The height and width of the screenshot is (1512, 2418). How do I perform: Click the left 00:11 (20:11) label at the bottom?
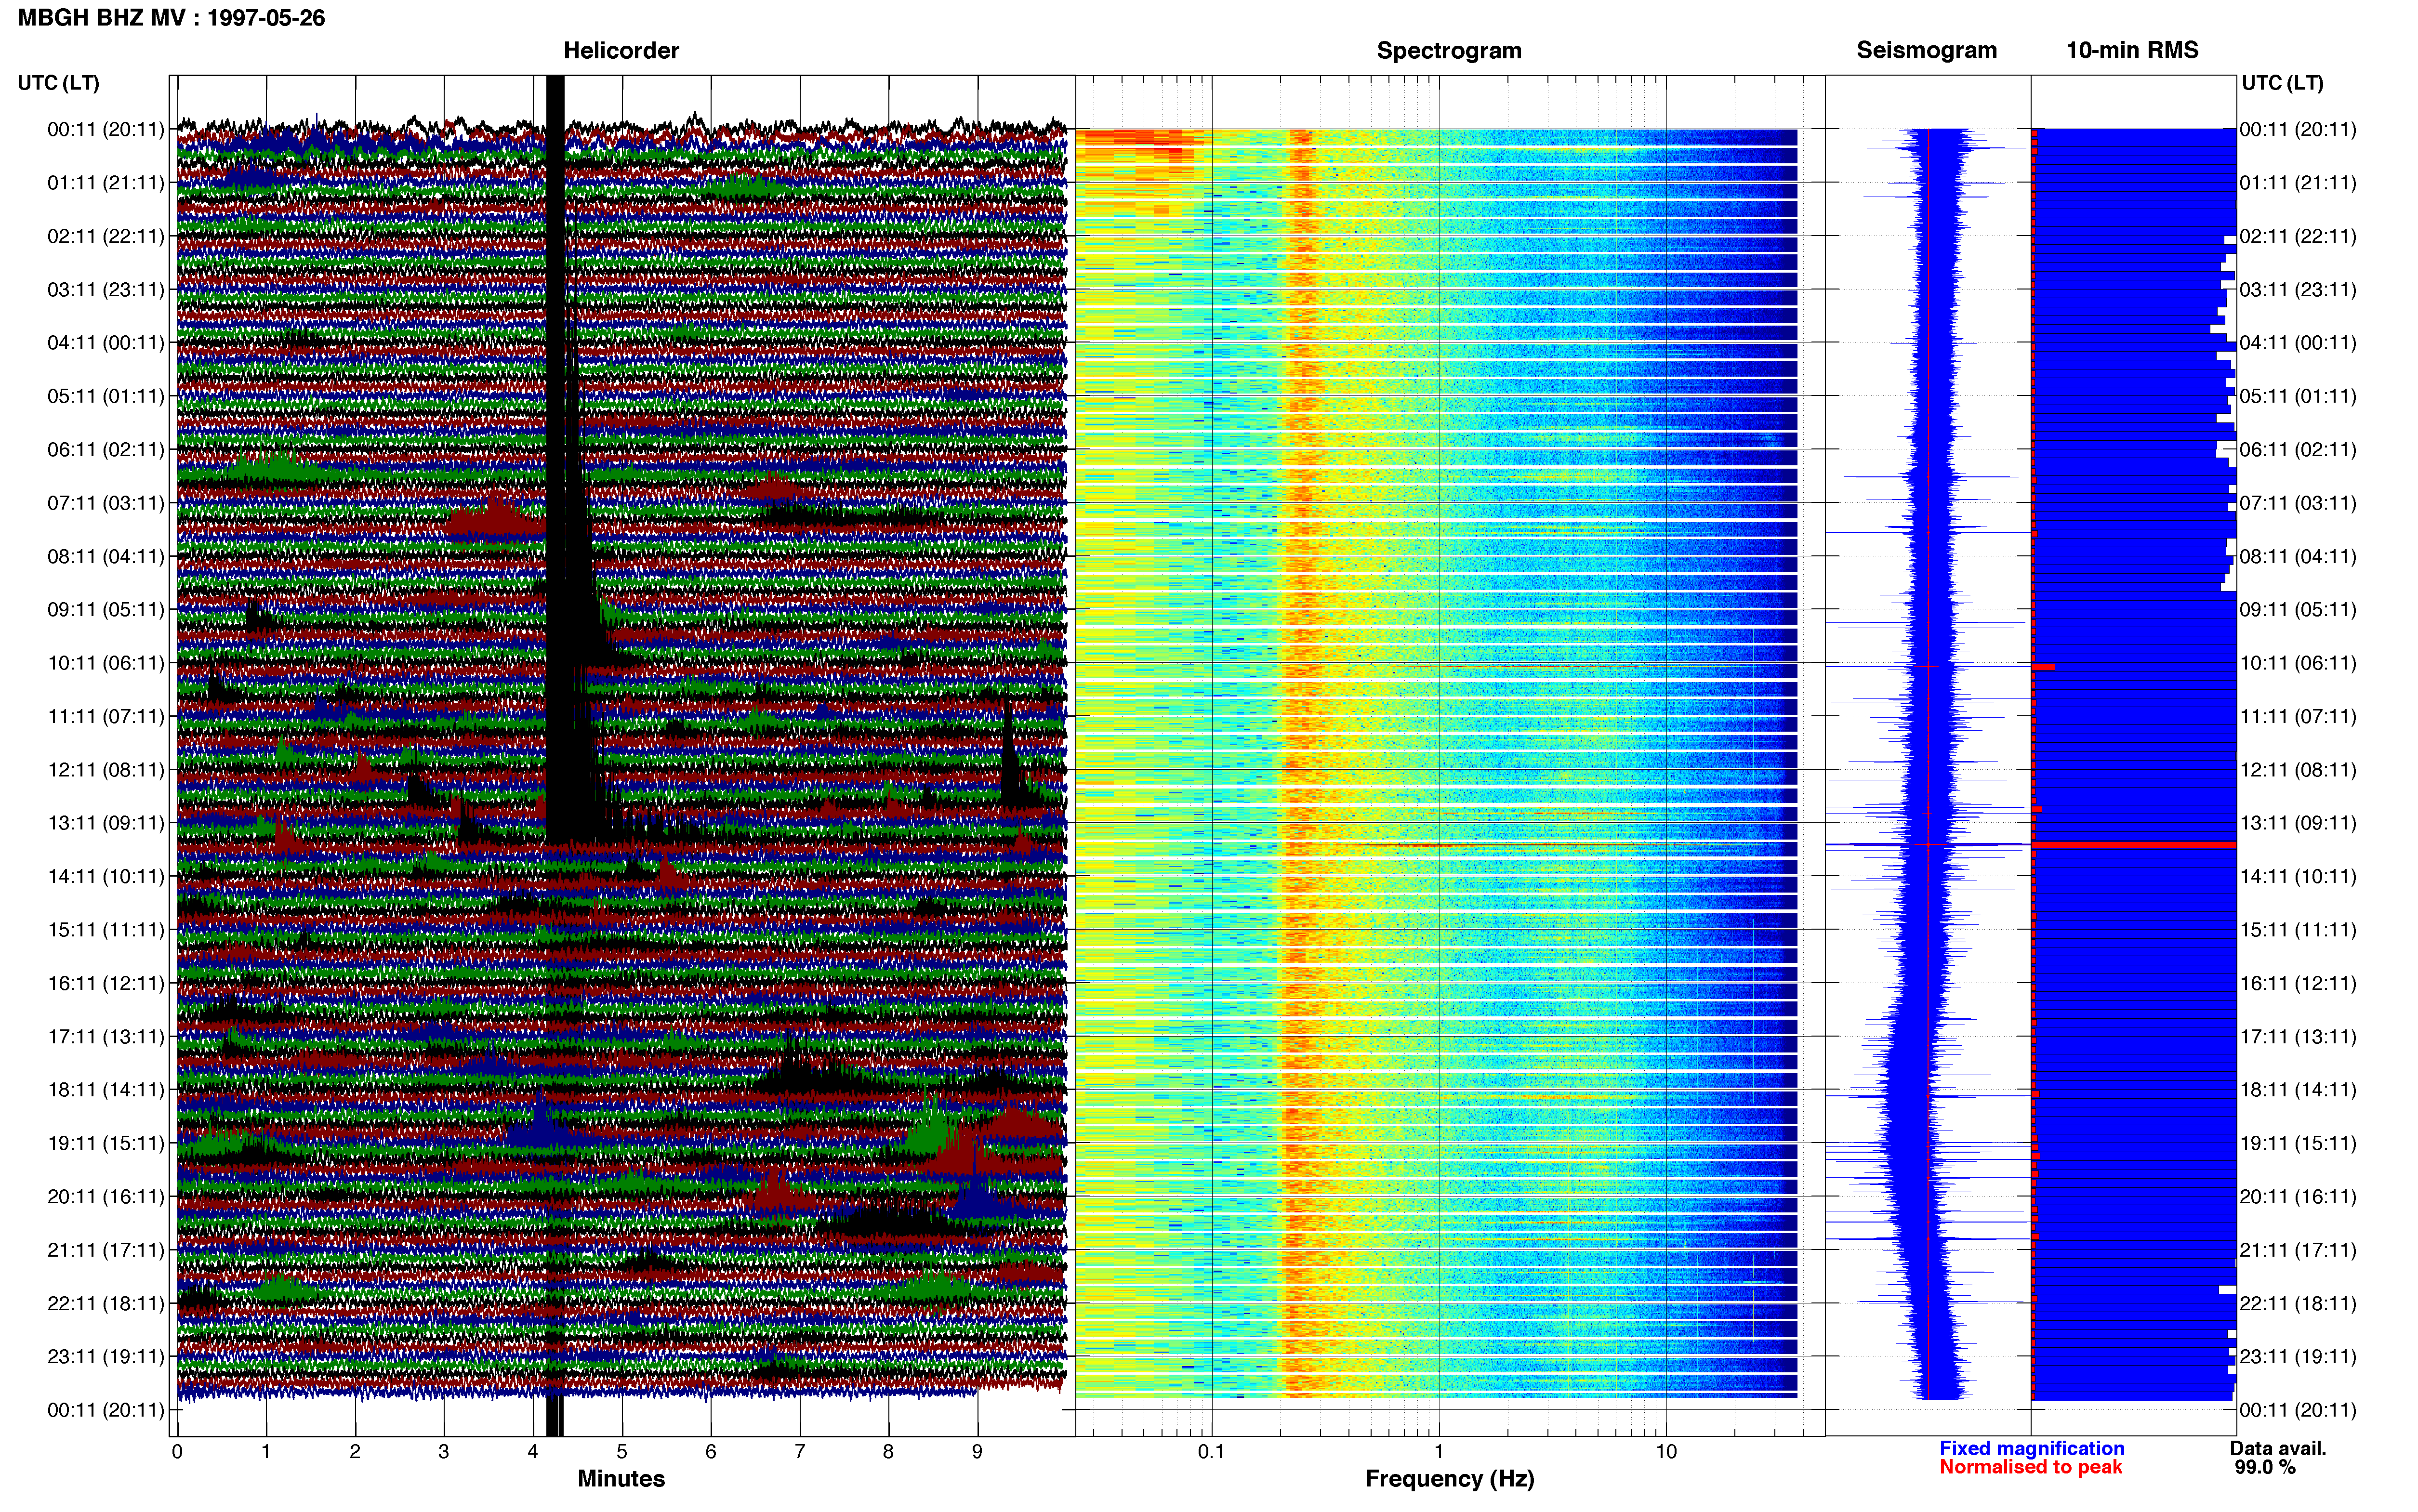tap(106, 1411)
